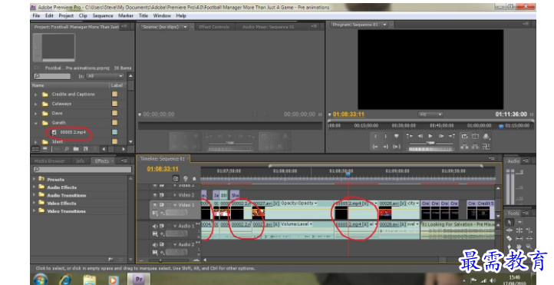Select the Selection tool in Tools panel

509,222
